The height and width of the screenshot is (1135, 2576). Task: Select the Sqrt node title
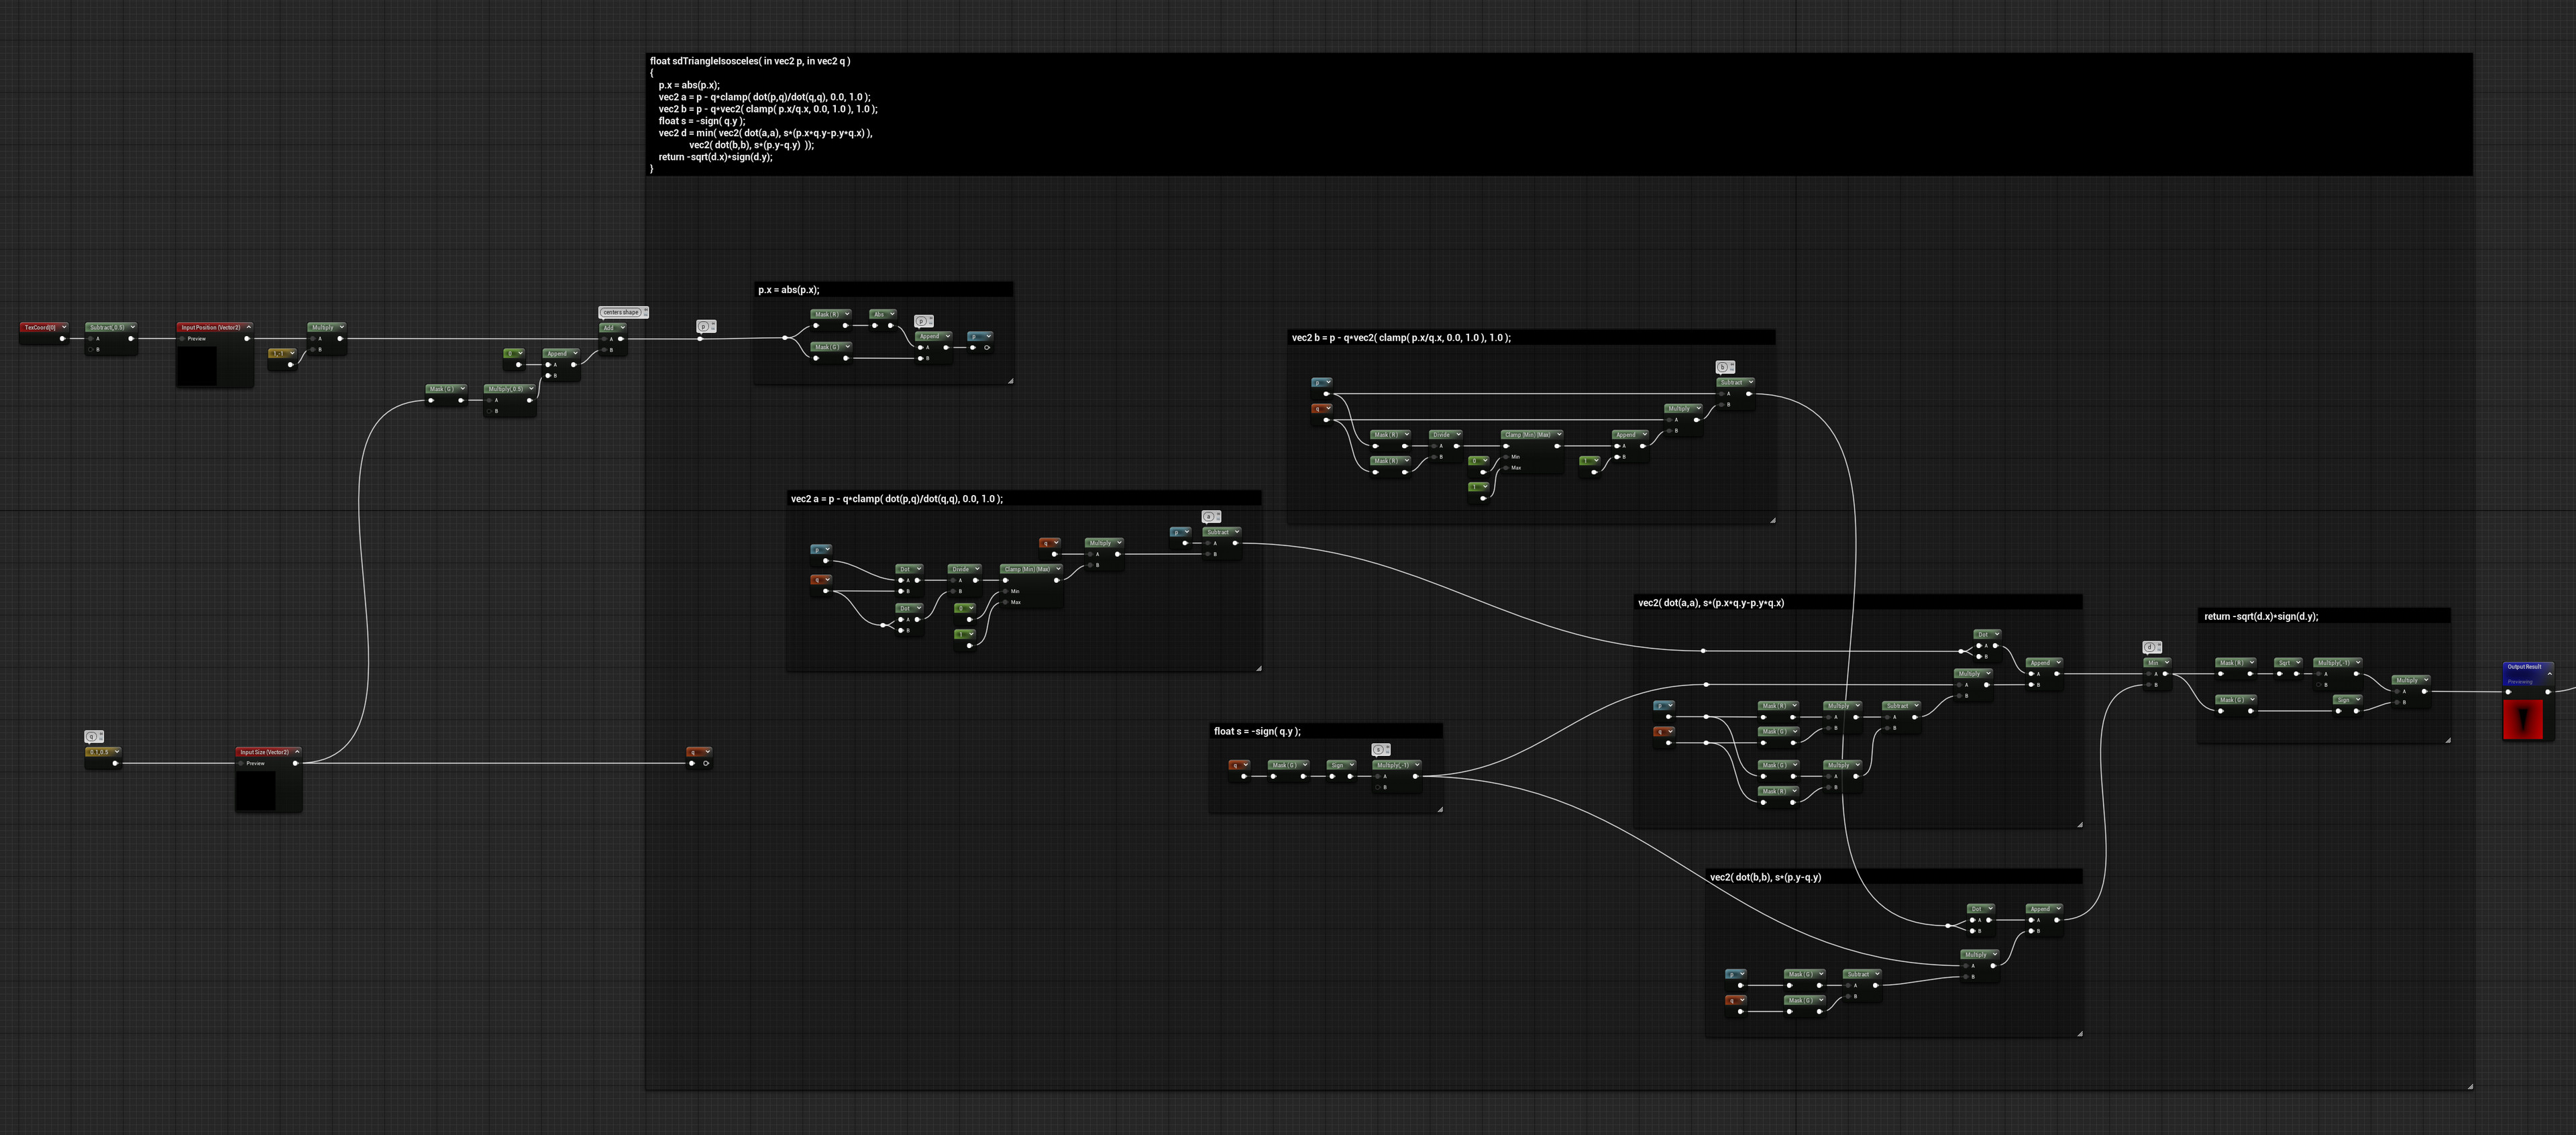point(2283,662)
